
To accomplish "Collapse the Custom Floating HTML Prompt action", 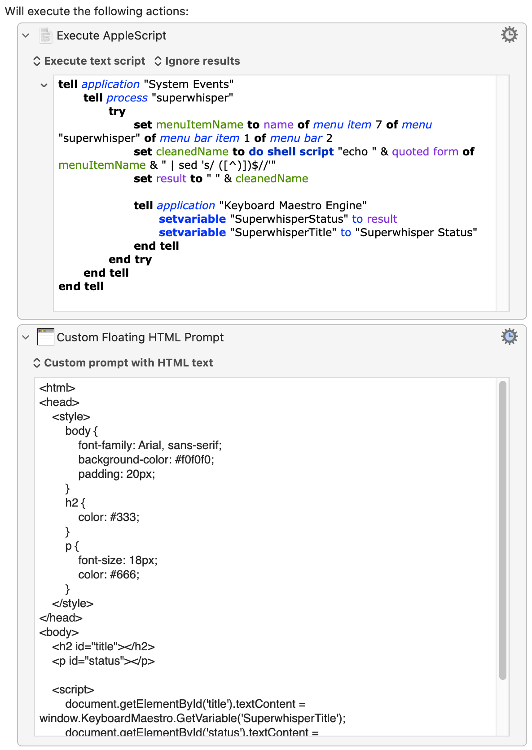I will 26,337.
